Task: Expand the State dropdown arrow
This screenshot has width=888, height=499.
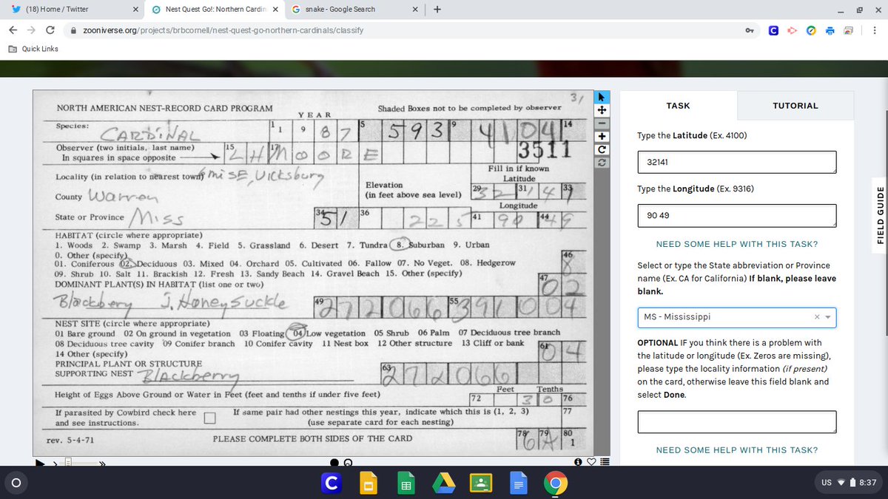Action: point(827,317)
